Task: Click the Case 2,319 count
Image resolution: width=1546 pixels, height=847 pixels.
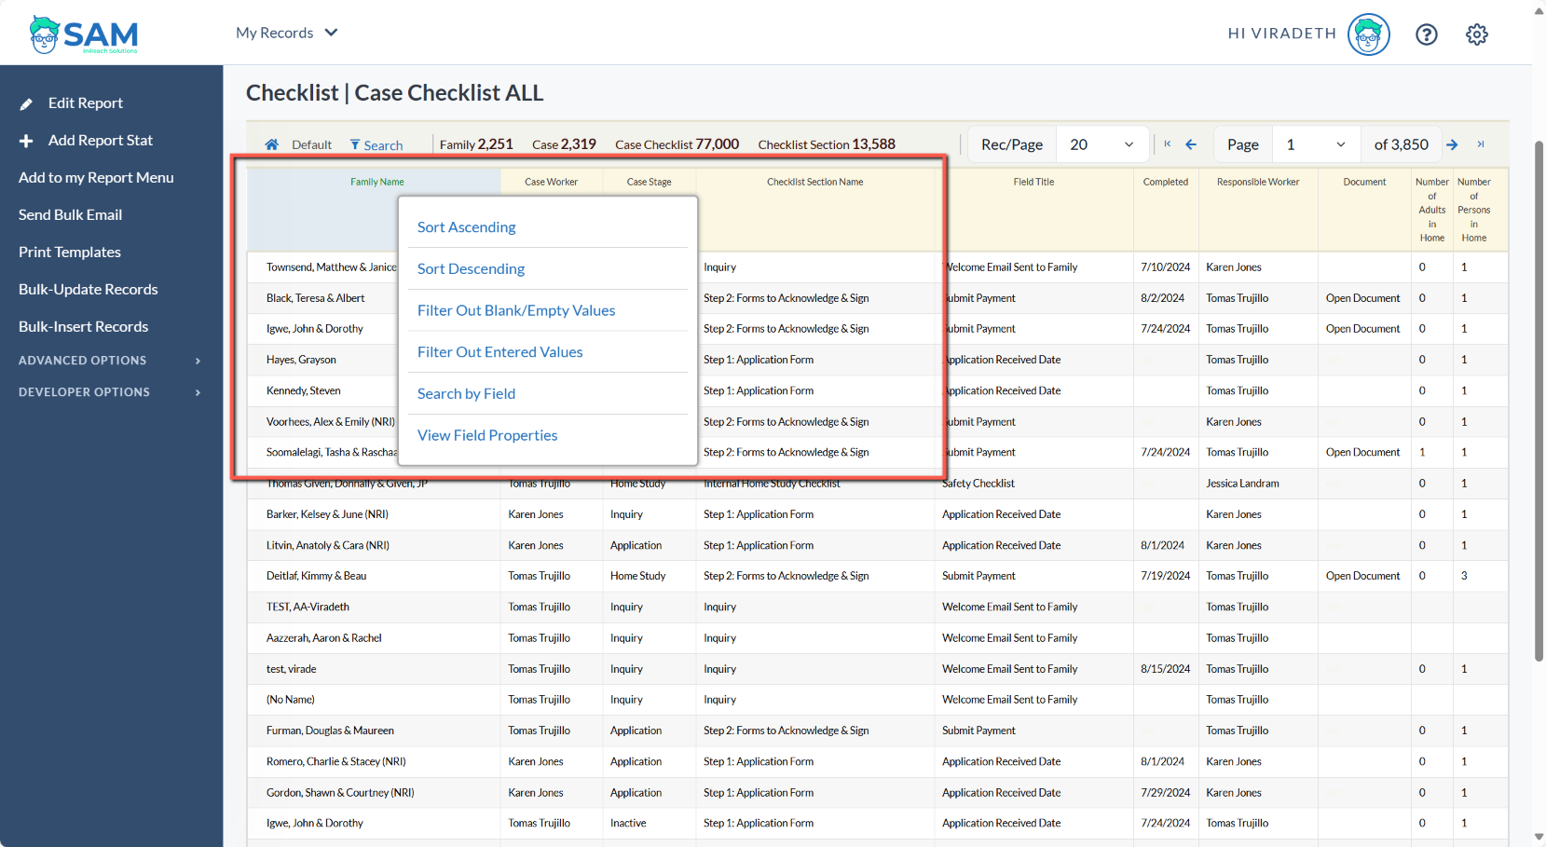Action: point(564,144)
